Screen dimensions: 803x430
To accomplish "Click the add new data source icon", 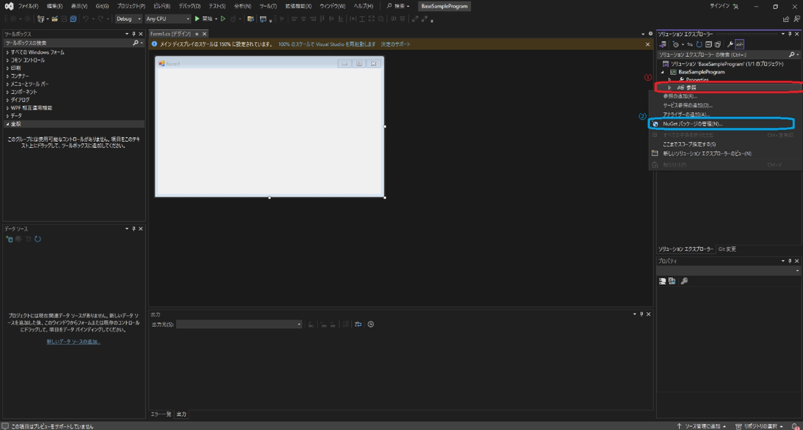I will (x=9, y=239).
